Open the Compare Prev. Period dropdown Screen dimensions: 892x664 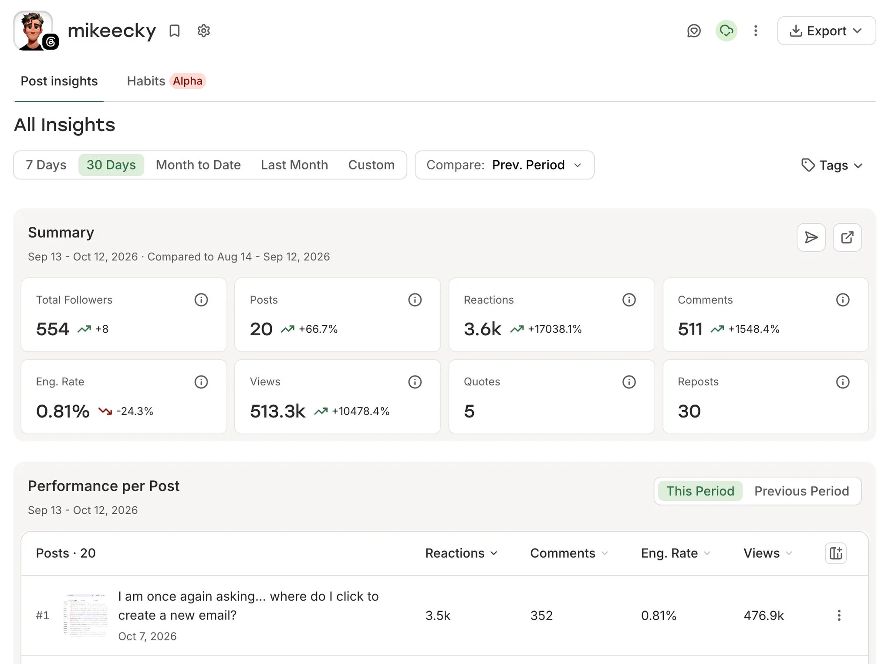click(x=504, y=165)
